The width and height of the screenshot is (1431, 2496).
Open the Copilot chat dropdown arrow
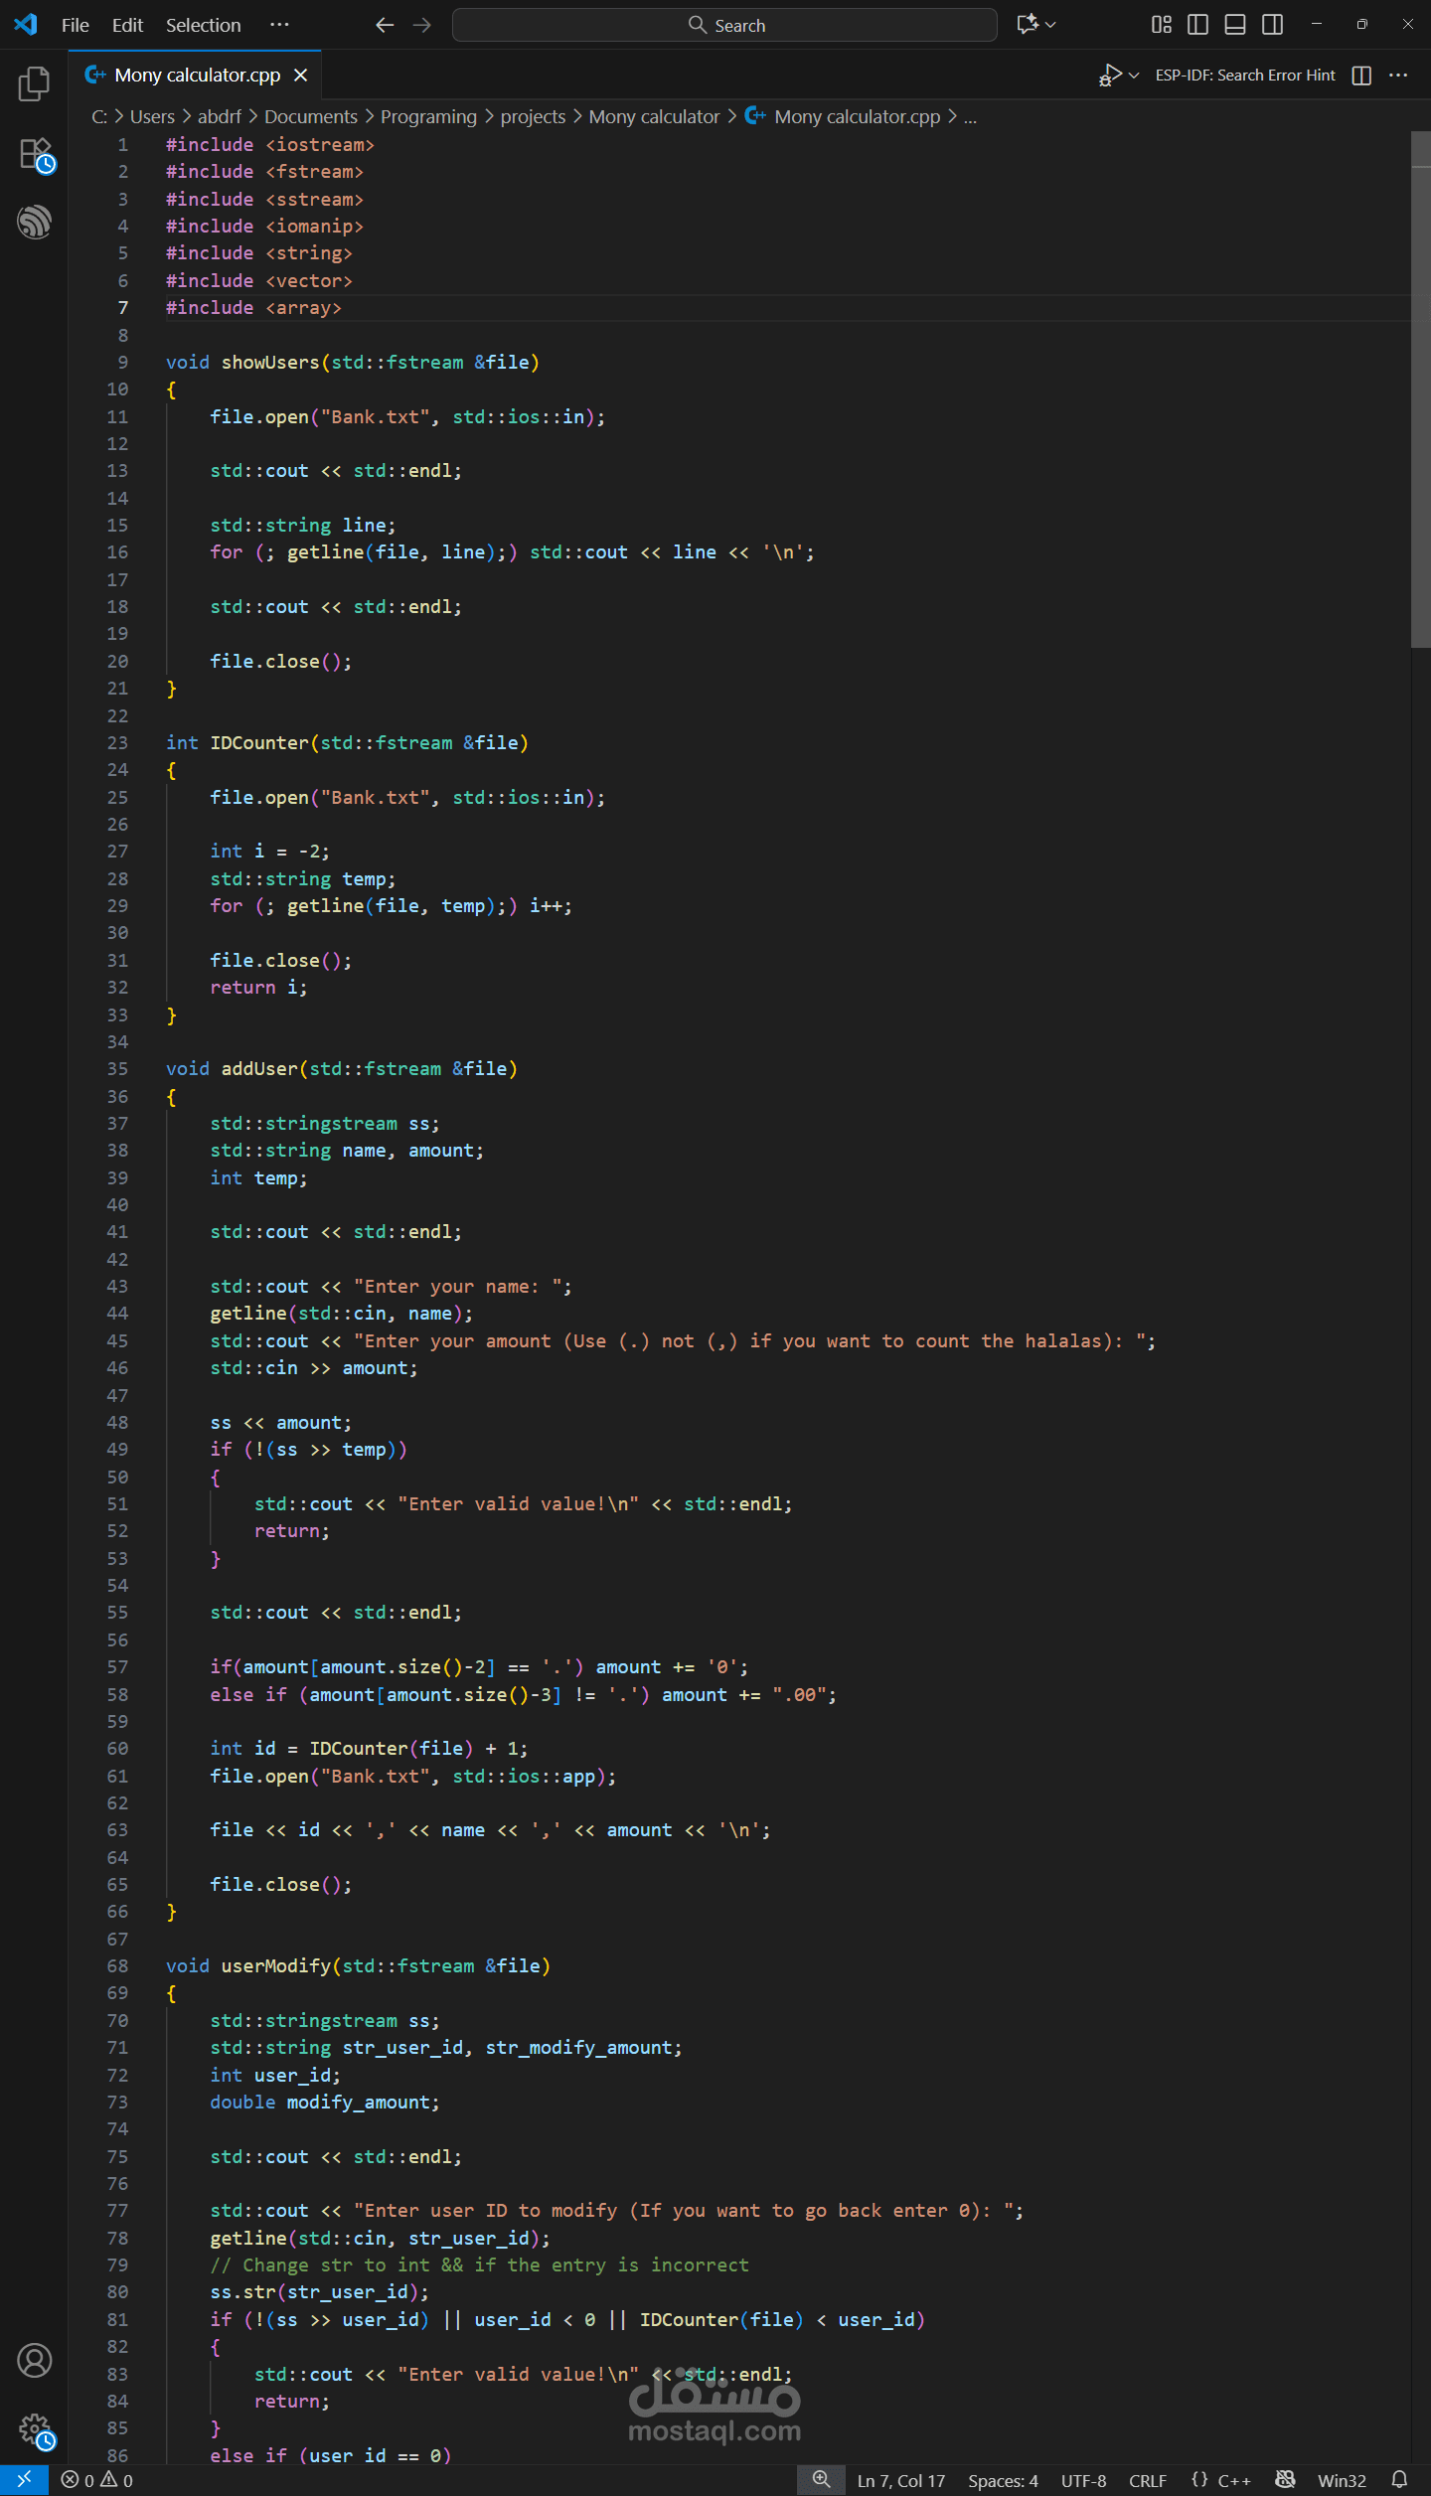coord(1050,25)
